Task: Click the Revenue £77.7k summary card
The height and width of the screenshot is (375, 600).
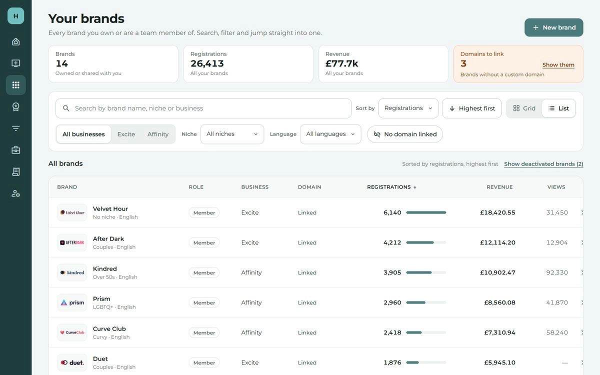Action: coord(383,64)
